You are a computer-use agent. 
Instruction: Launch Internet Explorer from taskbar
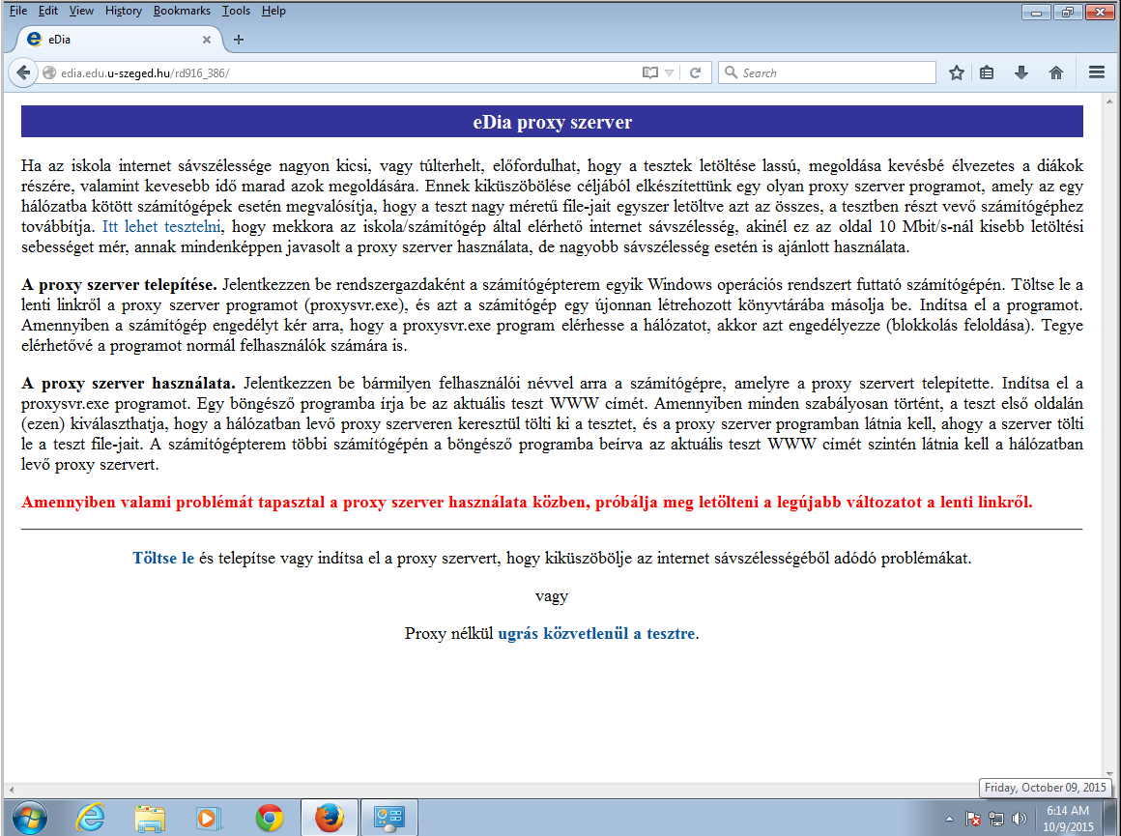[91, 818]
